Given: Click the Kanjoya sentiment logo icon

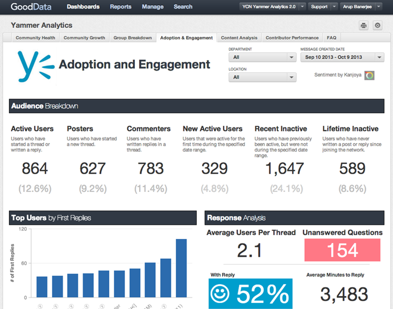Looking at the screenshot, I should 369,75.
